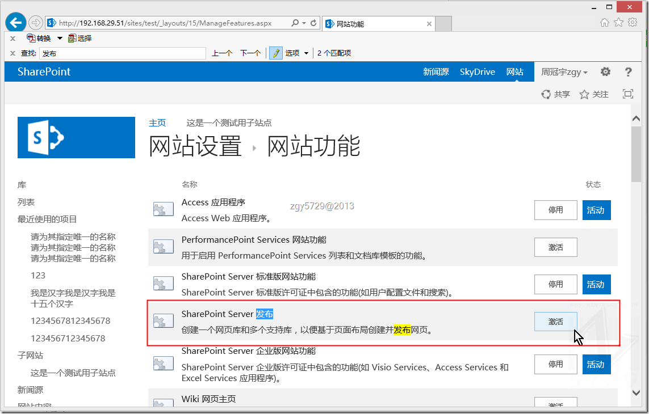This screenshot has width=649, height=414.
Task: Click the SharePoint favicon in address bar
Action: tap(52, 23)
